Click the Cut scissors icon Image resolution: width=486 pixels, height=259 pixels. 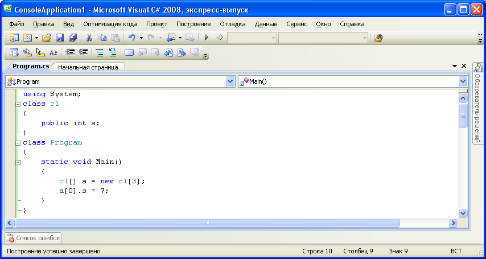[89, 38]
